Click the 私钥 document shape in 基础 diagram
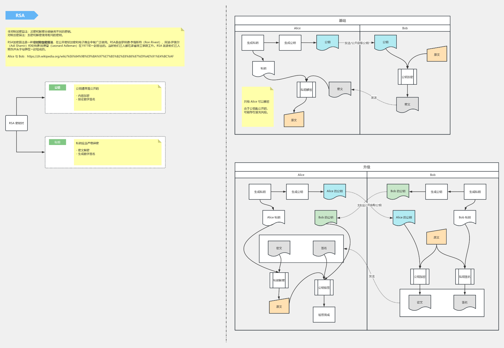Screen dimensions: 504x348 [263, 68]
